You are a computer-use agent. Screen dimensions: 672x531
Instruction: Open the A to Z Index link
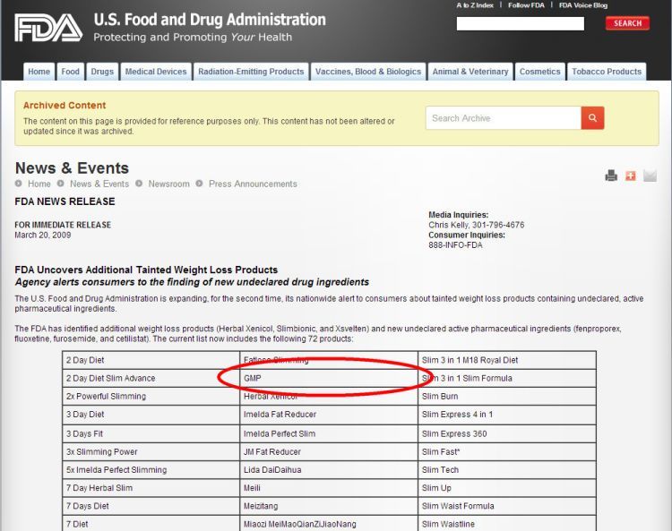tap(475, 5)
